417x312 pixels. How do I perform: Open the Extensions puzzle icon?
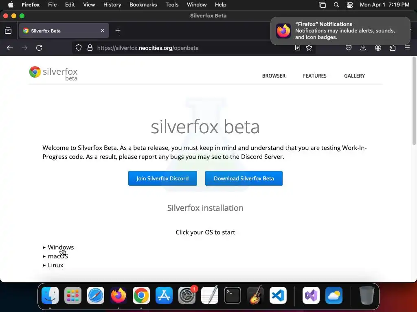click(393, 48)
